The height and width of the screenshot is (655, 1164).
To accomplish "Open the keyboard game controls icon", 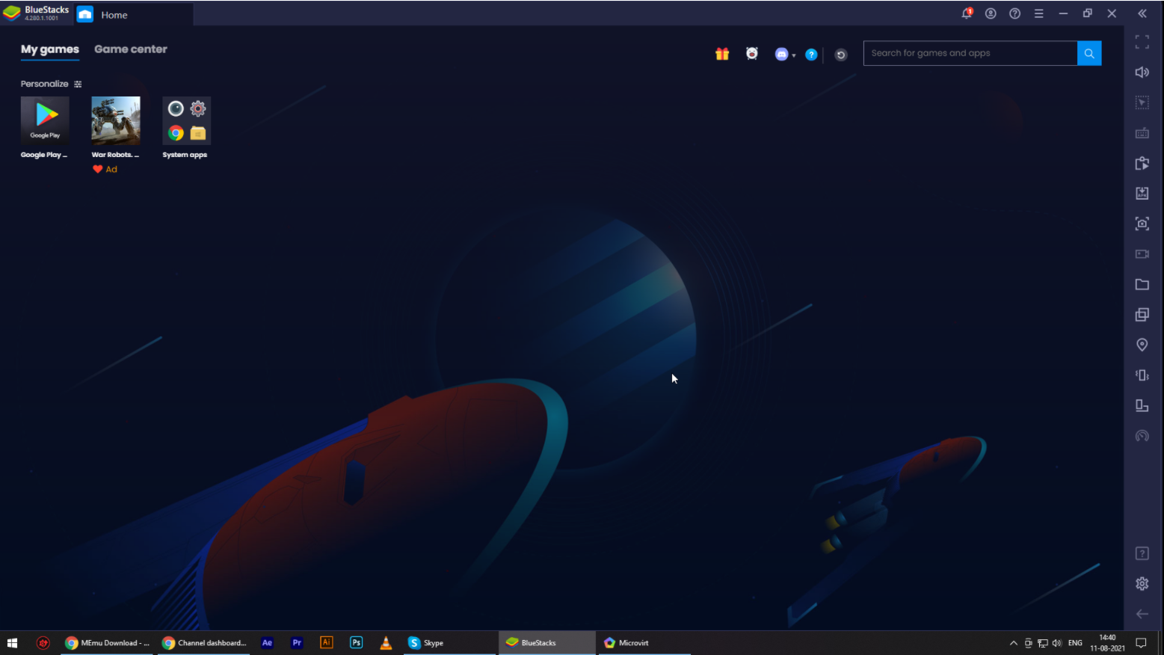I will [x=1142, y=133].
